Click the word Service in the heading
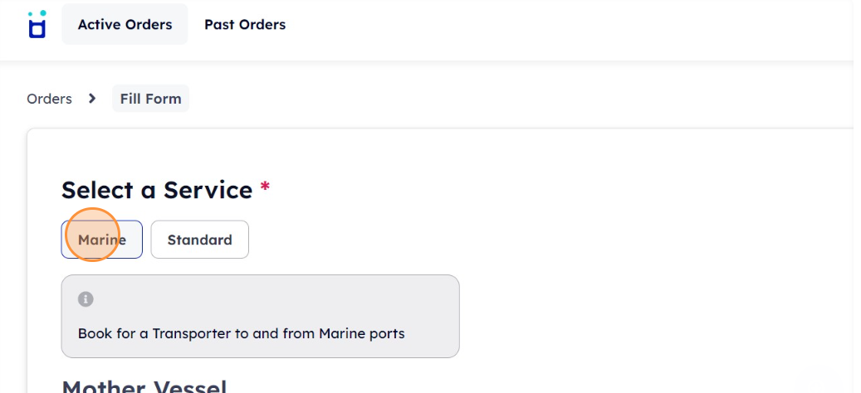Viewport: 861px width, 393px height. pyautogui.click(x=208, y=190)
